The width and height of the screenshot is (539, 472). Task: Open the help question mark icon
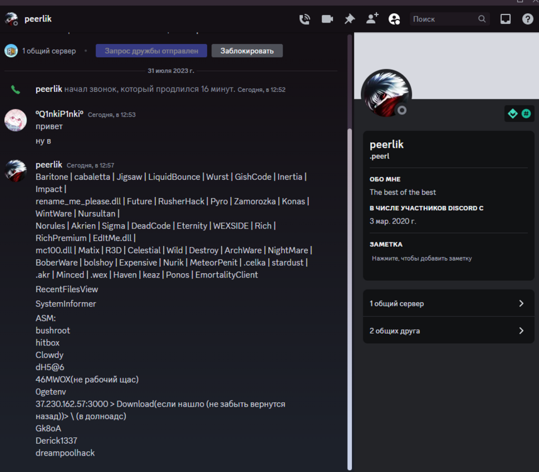[528, 19]
